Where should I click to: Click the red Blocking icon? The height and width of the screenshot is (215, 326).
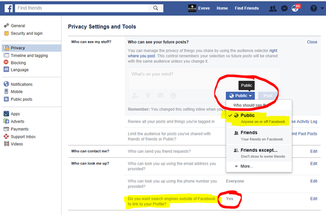pos(6,62)
